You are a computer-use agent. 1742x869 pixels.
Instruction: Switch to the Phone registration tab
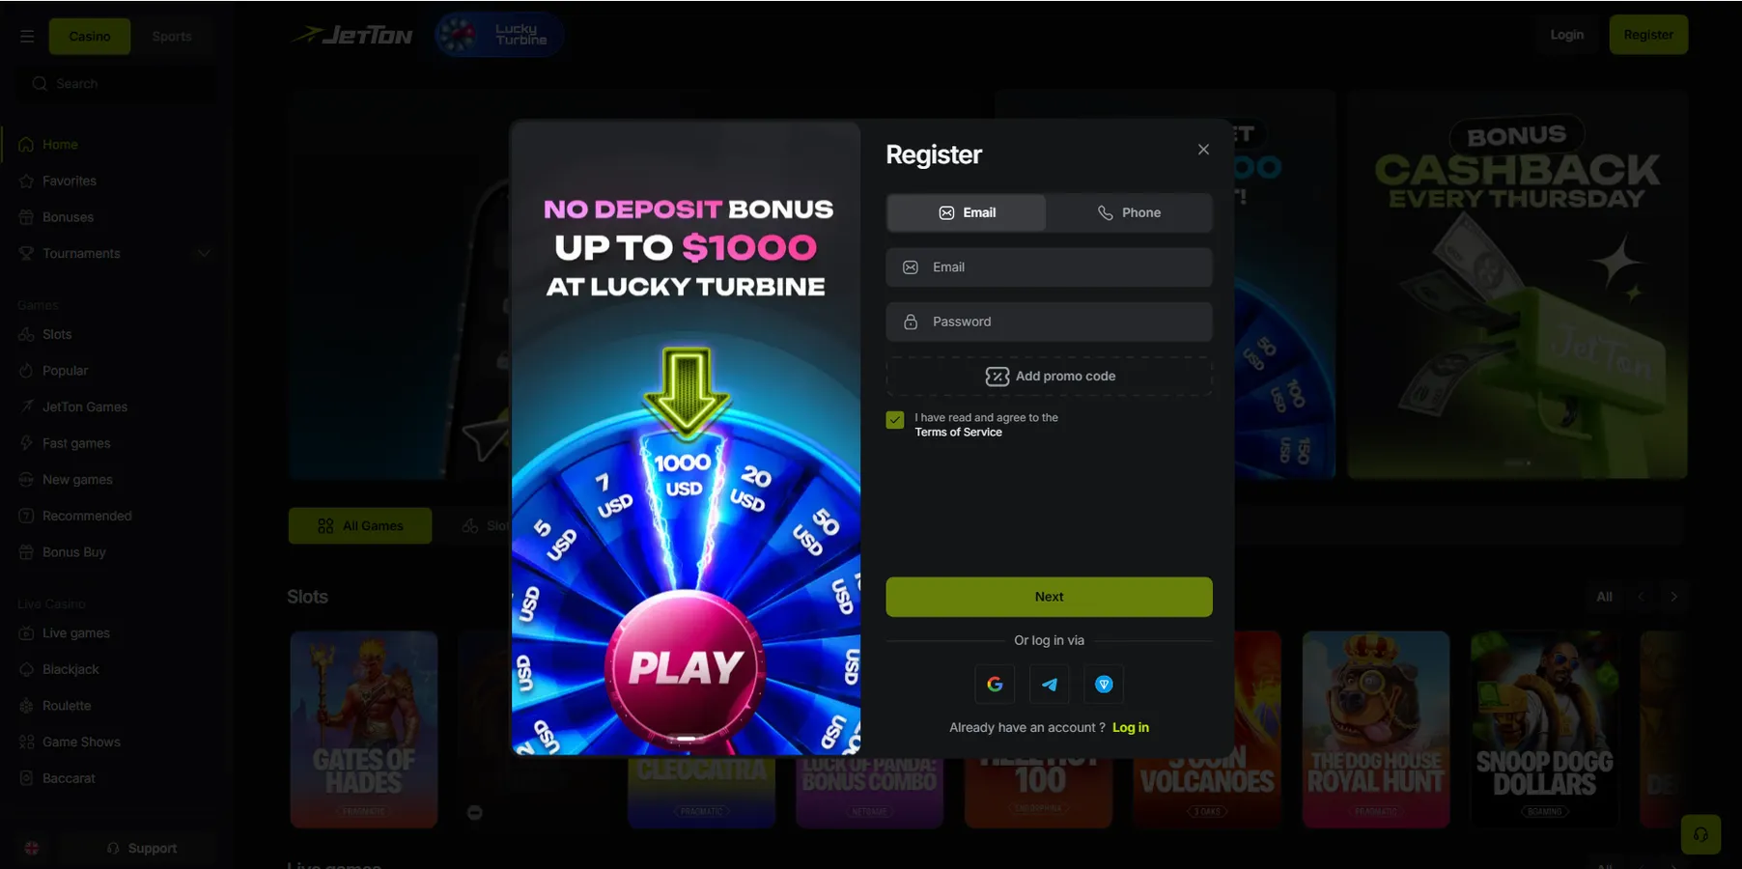[x=1129, y=212]
